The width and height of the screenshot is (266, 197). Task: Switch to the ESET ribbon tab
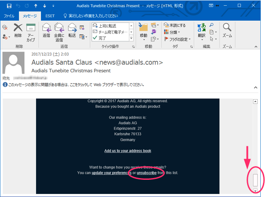[50, 16]
